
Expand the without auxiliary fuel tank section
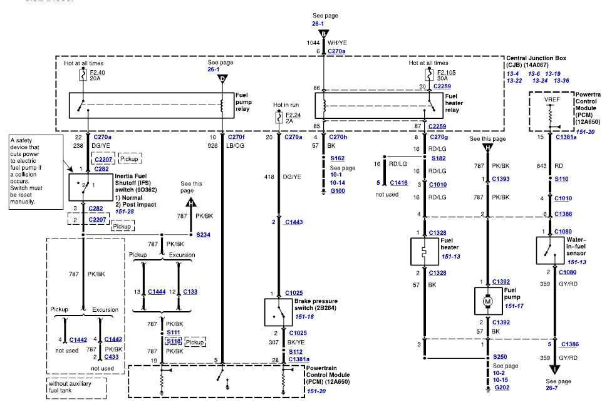[x=69, y=388]
